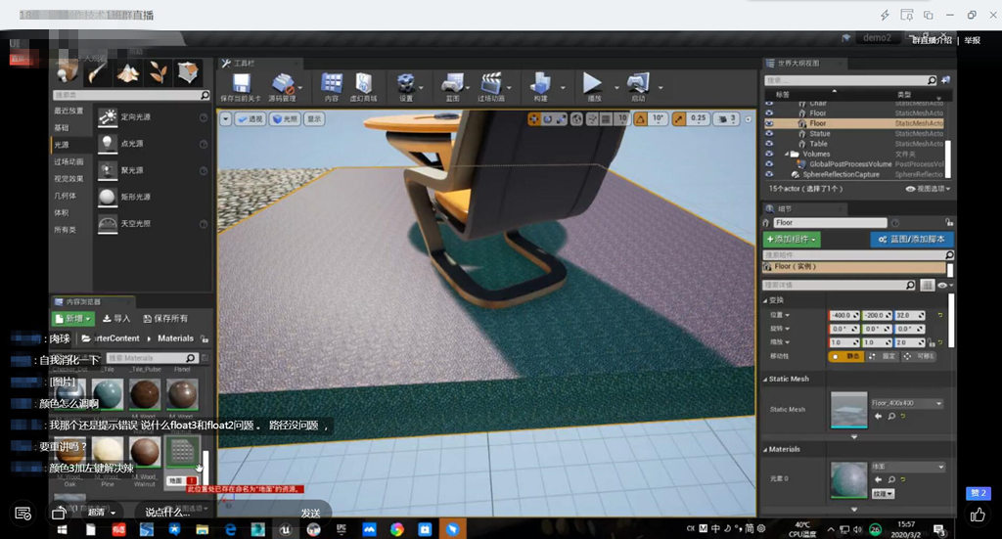
Task: Select Visual Effects (视觉效果) category tab
Action: [70, 179]
